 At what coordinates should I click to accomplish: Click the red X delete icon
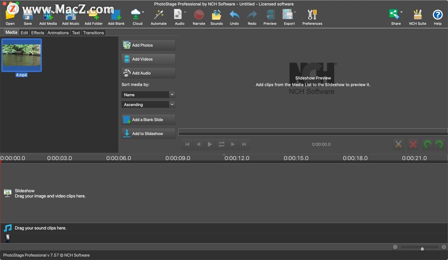[413, 144]
